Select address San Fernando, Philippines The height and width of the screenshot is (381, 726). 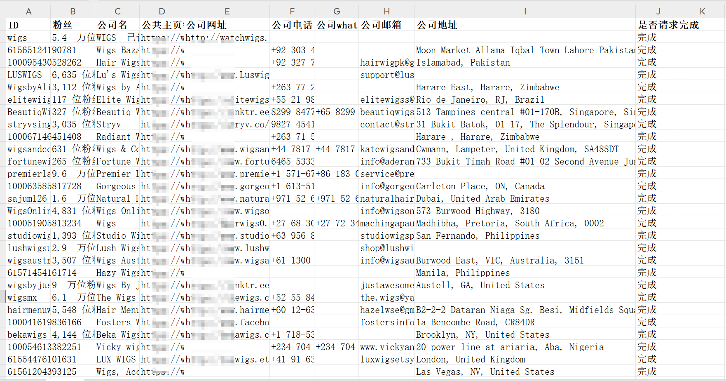click(x=525, y=236)
